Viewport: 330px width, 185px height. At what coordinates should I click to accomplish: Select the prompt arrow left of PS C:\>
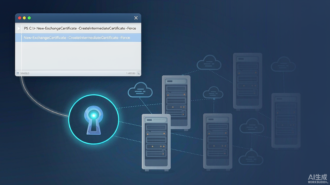(19, 28)
